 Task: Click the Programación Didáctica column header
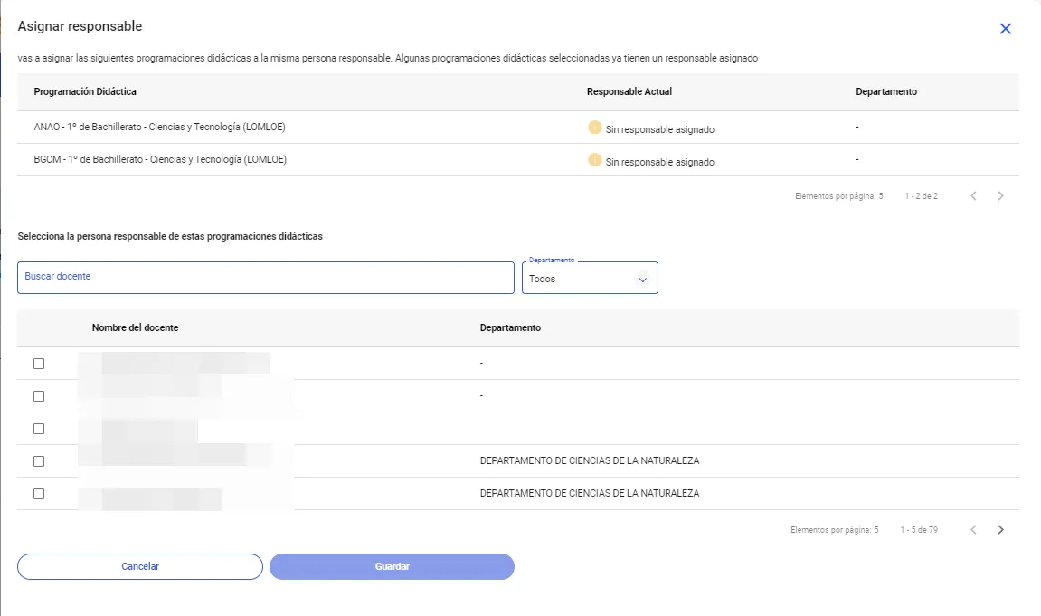[86, 91]
